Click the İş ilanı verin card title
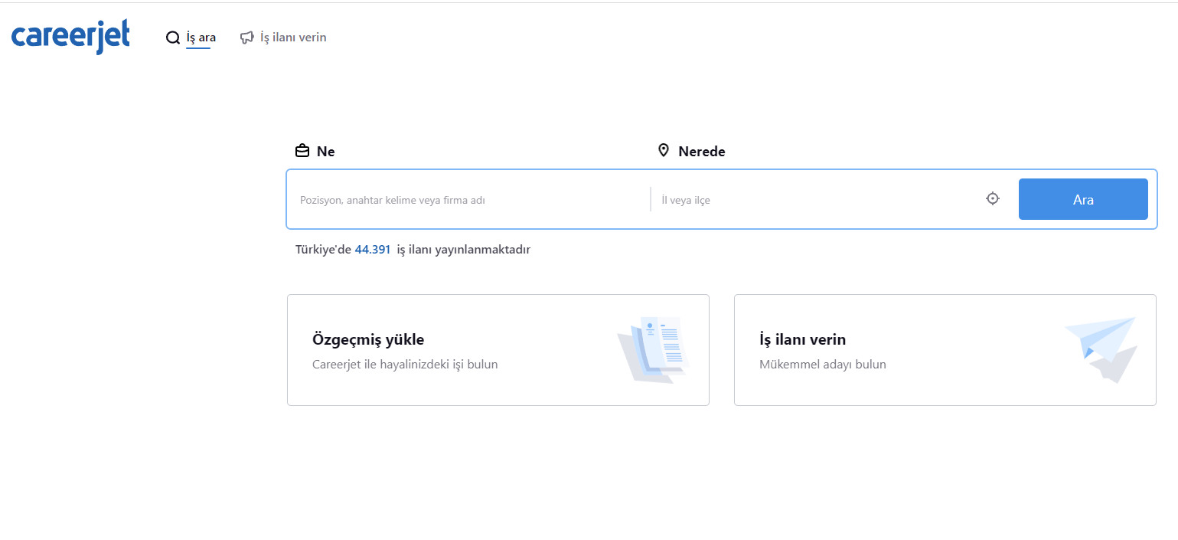The image size is (1178, 540). tap(802, 339)
